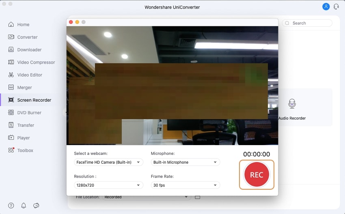
Task: Open the Frame Rate 30 fps dropdown
Action: point(185,185)
